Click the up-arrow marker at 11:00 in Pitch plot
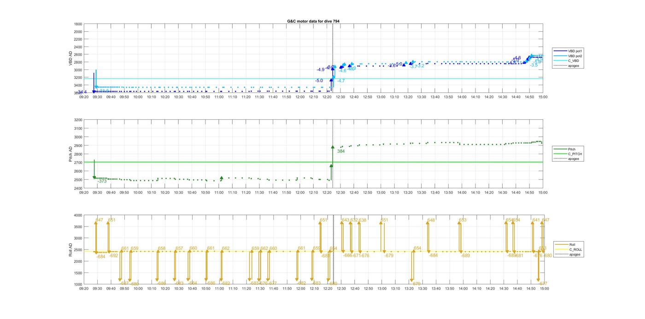This screenshot has height=319, width=645. 222,178
